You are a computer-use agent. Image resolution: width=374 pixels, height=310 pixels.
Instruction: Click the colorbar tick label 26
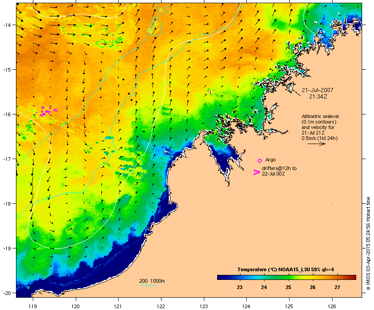pos(312,287)
